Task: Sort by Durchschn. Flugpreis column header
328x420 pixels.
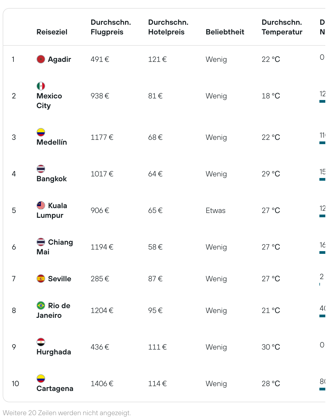Action: tap(111, 27)
